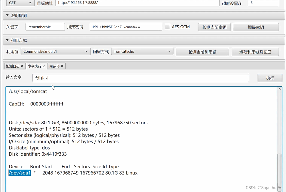The height and width of the screenshot is (192, 286).
Task: Open the GET request method dropdown
Action: [20, 3]
